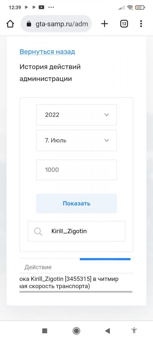Open the browser three-dot menu
Screen dimensions: 153x341
point(141,24)
